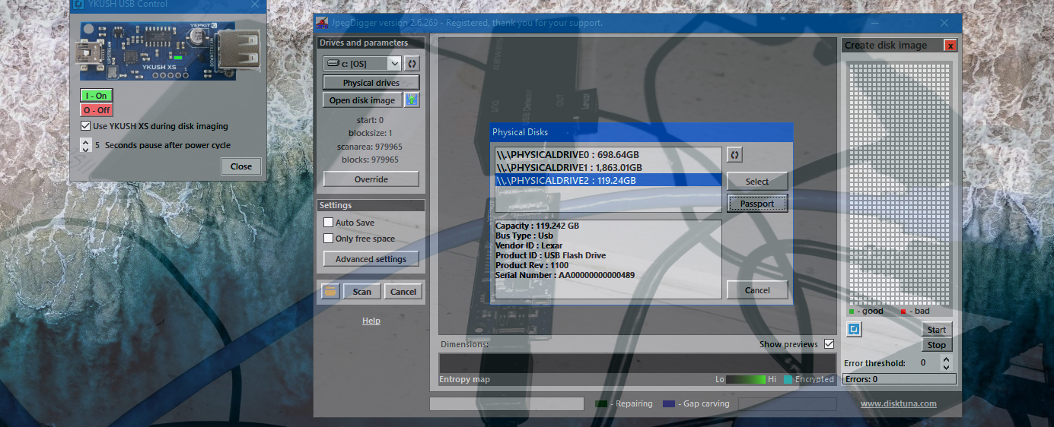
Task: Refresh the Physical Disks list
Action: (734, 155)
